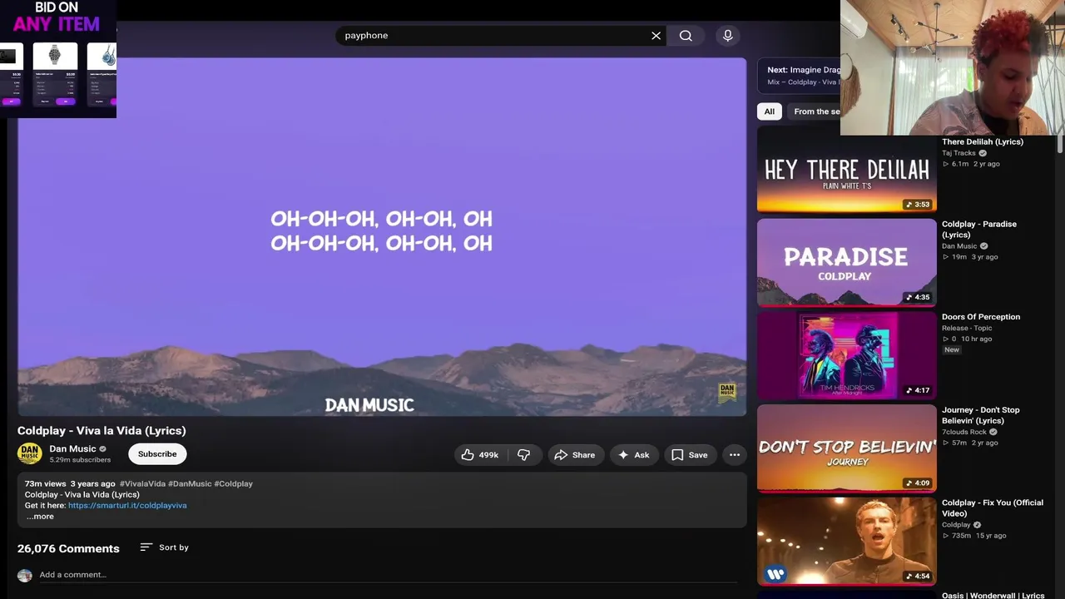Open the #VivalaVida hashtag
Image resolution: width=1065 pixels, height=599 pixels.
[142, 484]
